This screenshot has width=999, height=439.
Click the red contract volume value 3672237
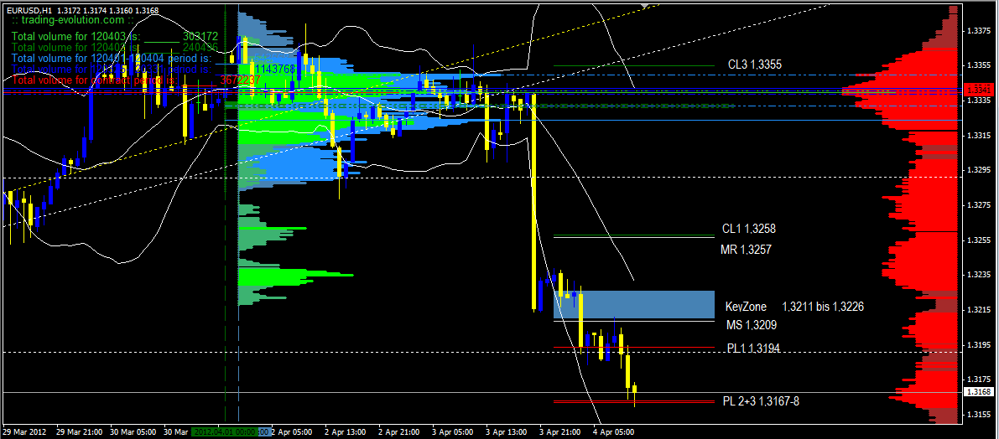tap(240, 80)
